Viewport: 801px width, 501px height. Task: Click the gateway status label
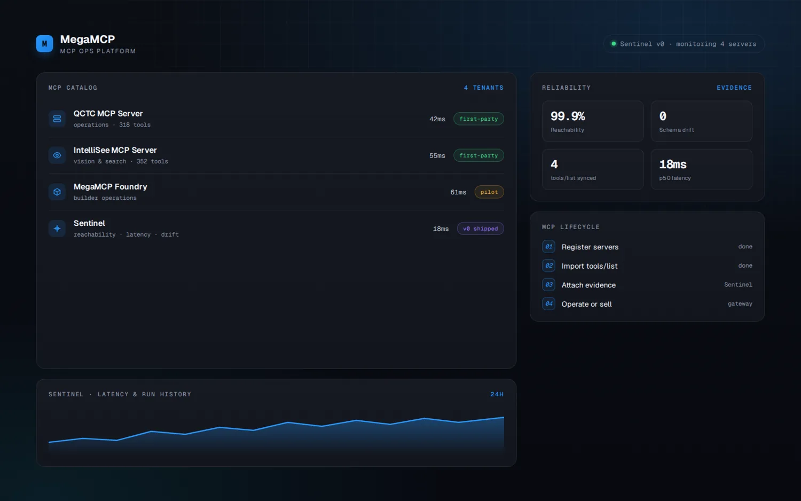click(740, 304)
